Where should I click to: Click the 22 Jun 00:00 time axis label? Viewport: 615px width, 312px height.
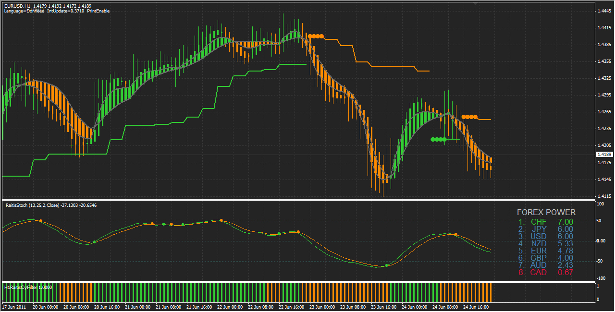click(x=230, y=307)
